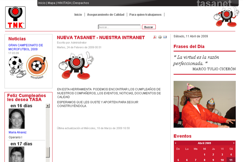This screenshot has width=243, height=162.
Task: Select Inicio in main navigation
Action: coord(78,15)
